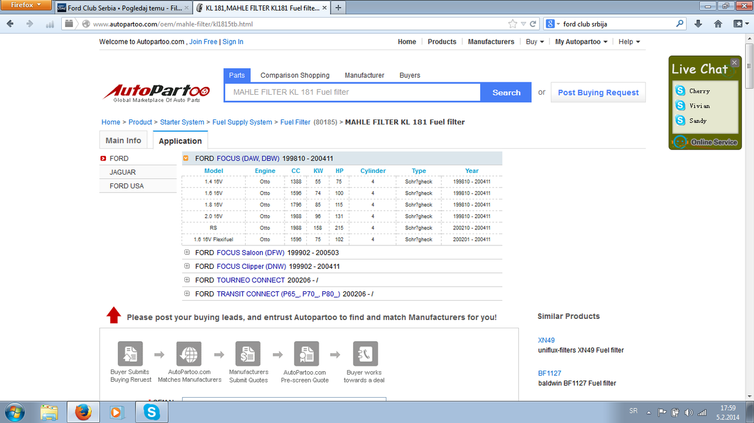
Task: Open media player from taskbar
Action: (117, 412)
